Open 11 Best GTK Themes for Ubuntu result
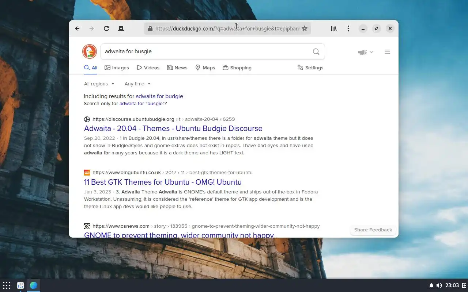The image size is (468, 292). click(x=163, y=182)
